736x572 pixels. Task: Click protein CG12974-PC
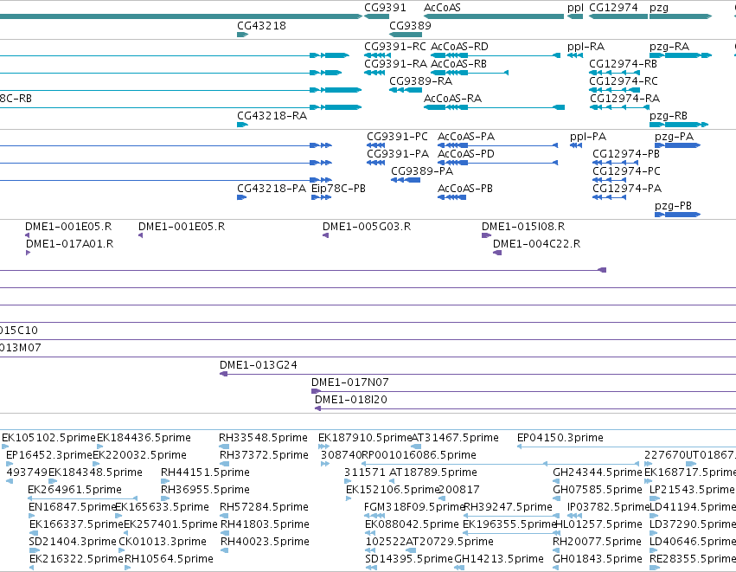point(609,180)
